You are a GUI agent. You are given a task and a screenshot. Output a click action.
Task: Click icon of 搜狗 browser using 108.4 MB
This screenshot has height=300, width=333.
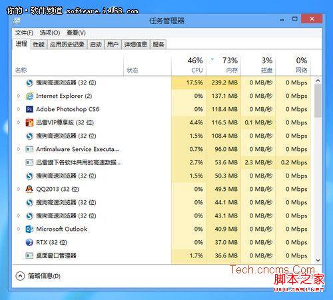pyautogui.click(x=29, y=136)
